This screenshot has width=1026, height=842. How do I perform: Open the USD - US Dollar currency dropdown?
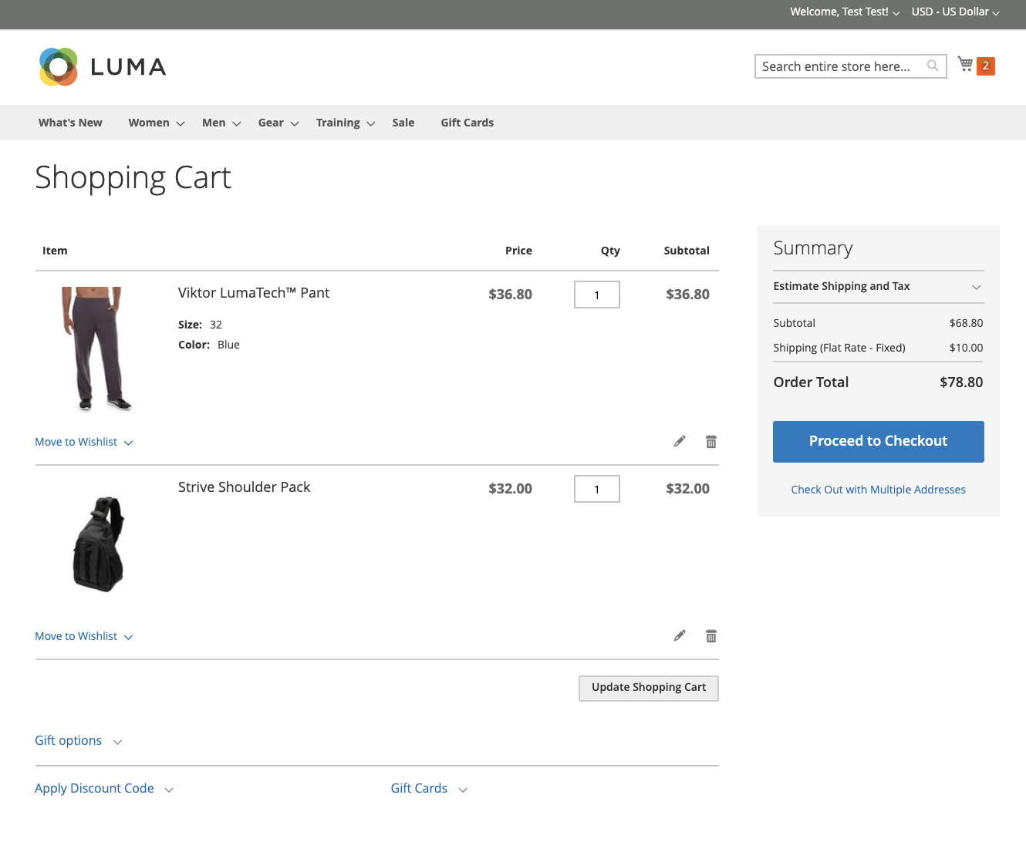point(956,12)
